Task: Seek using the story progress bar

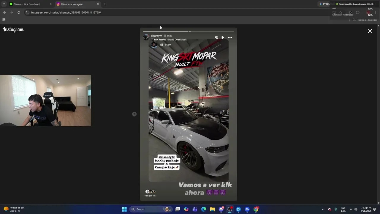Action: (189, 31)
